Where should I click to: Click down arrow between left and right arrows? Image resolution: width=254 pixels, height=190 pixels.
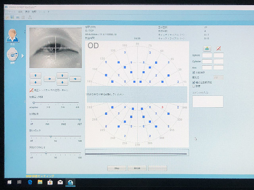click(62, 82)
